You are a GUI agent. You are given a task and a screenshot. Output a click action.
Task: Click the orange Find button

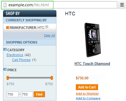(39, 94)
